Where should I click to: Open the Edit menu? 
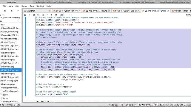click(x=4, y=6)
